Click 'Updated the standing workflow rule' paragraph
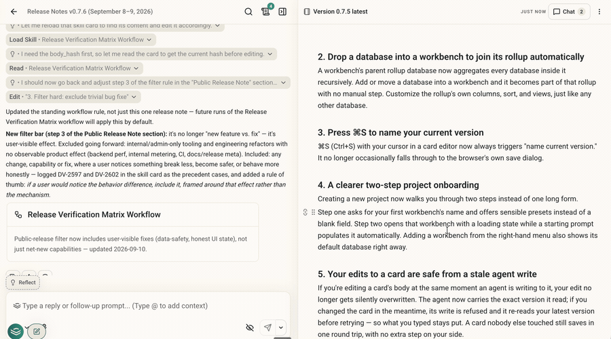Screen dimensions: 611x339 pos(136,117)
